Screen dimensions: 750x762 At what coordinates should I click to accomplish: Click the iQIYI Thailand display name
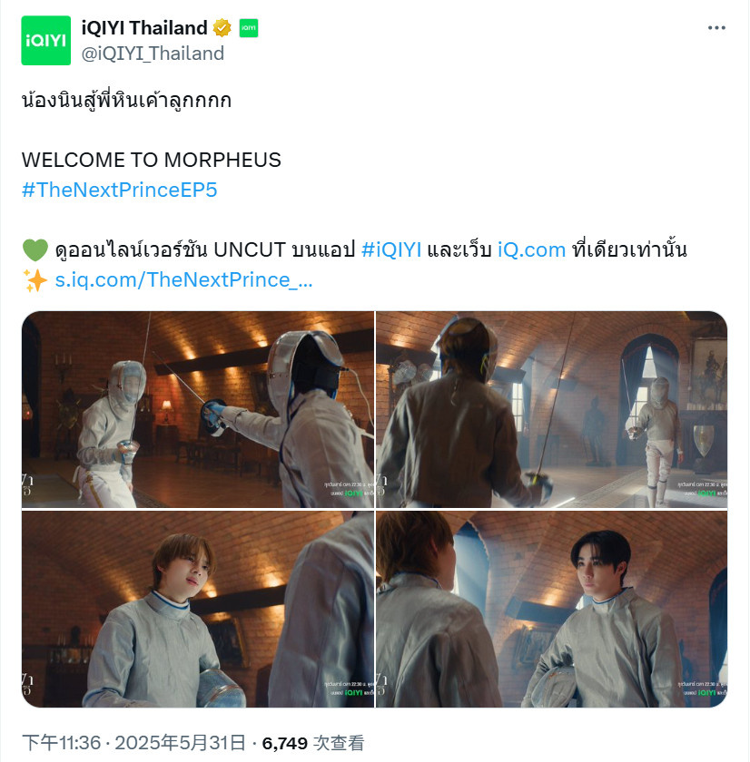[x=144, y=28]
